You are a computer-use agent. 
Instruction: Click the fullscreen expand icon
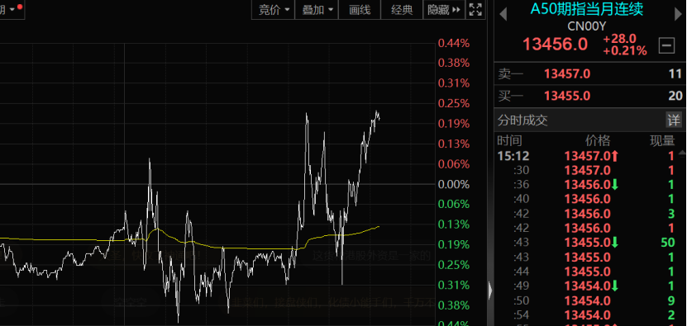475,10
